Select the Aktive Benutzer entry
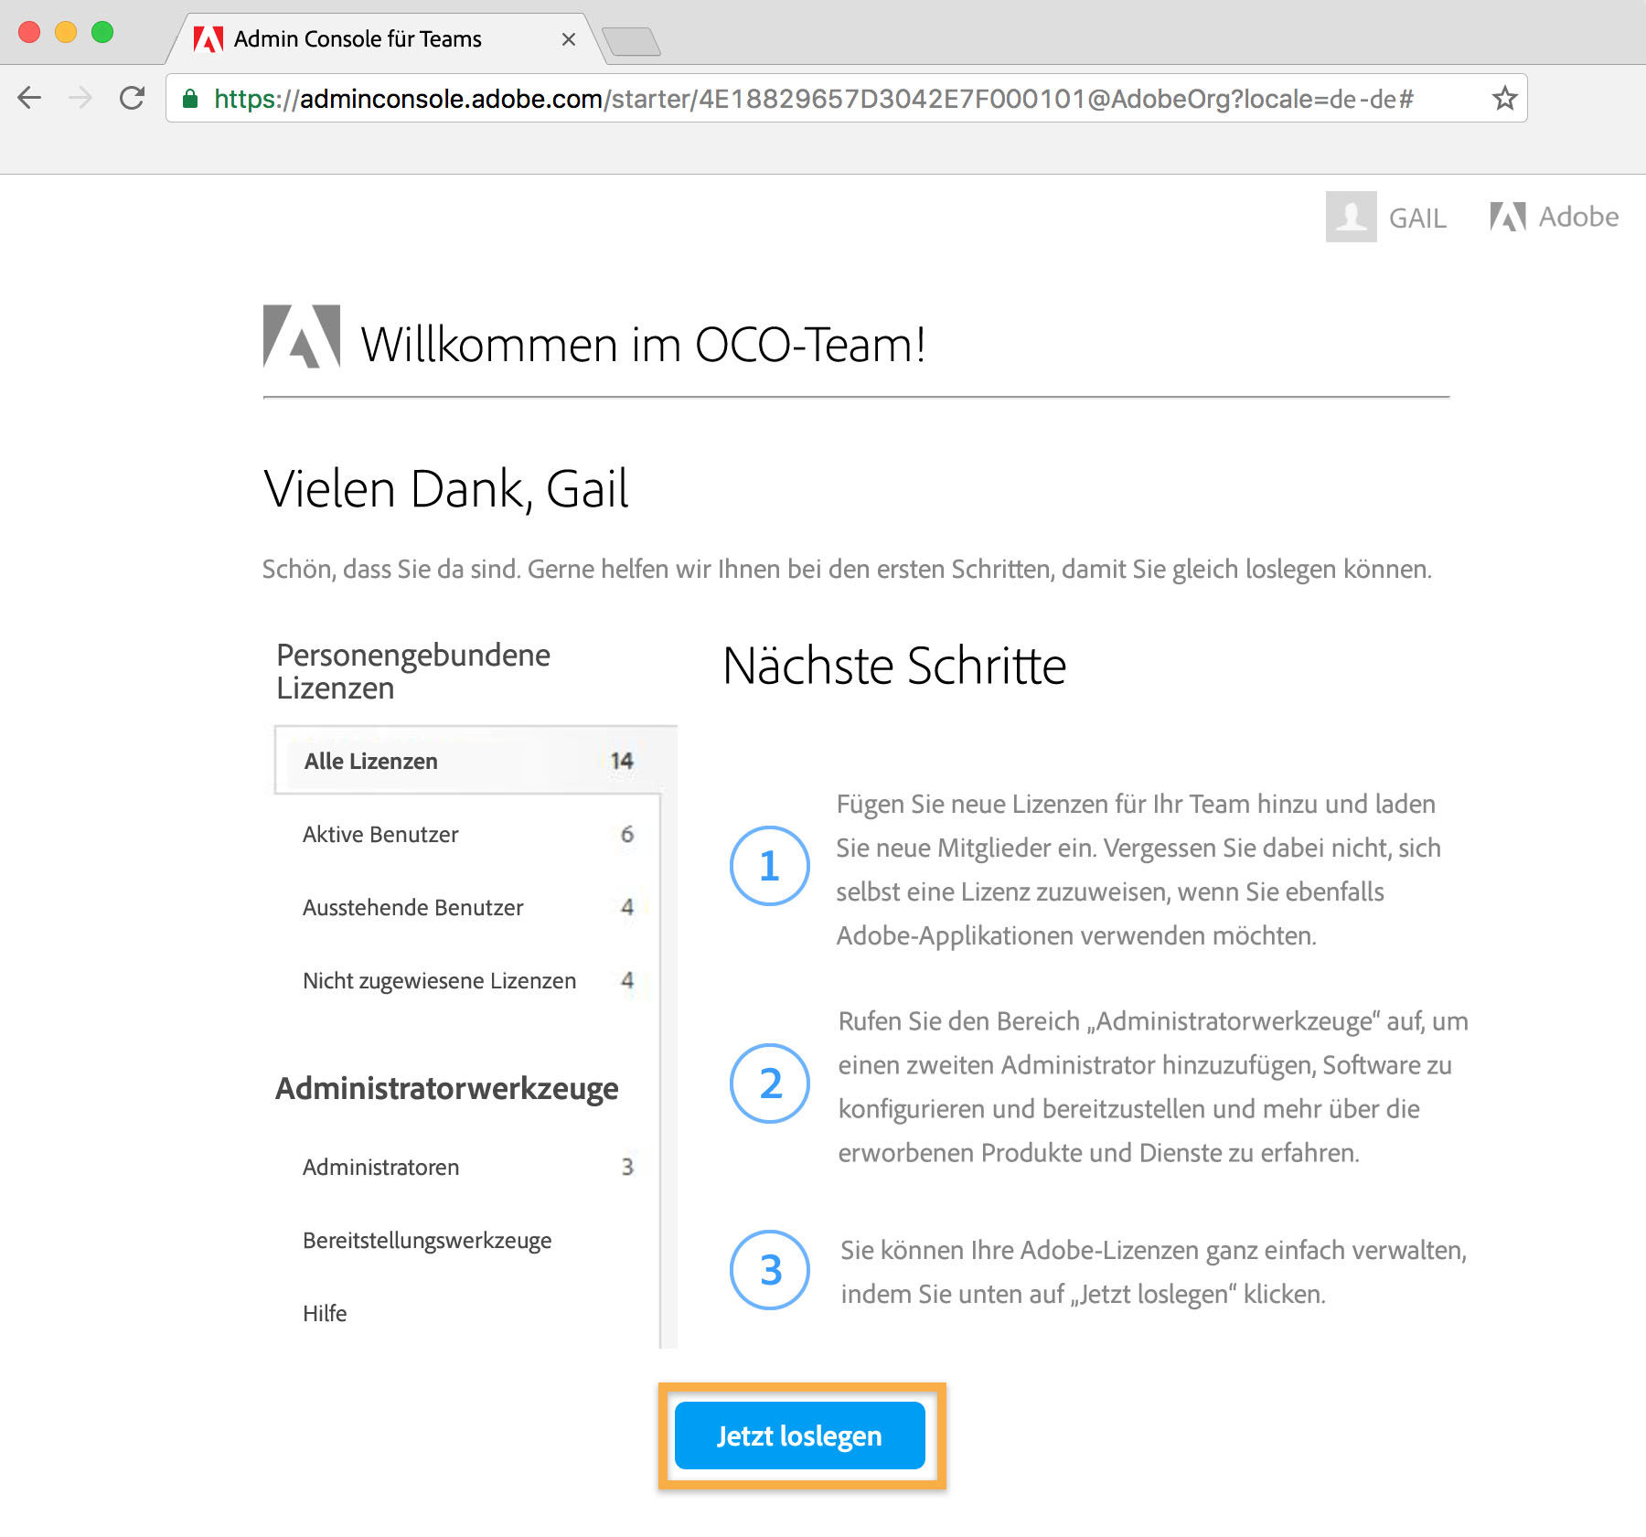This screenshot has height=1537, width=1646. 380,834
